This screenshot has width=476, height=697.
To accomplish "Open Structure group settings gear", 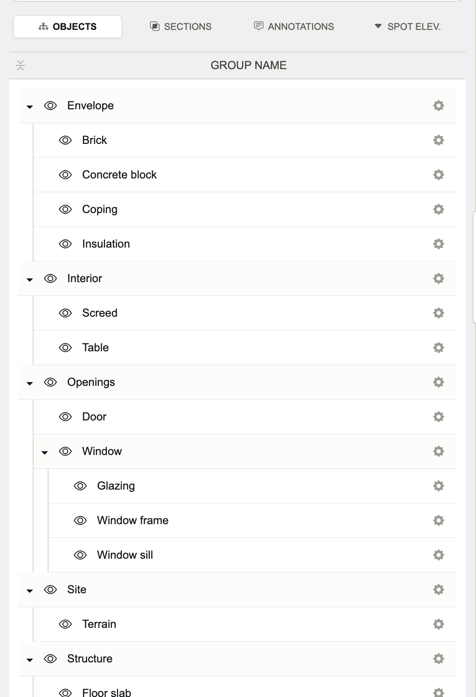I will [438, 659].
